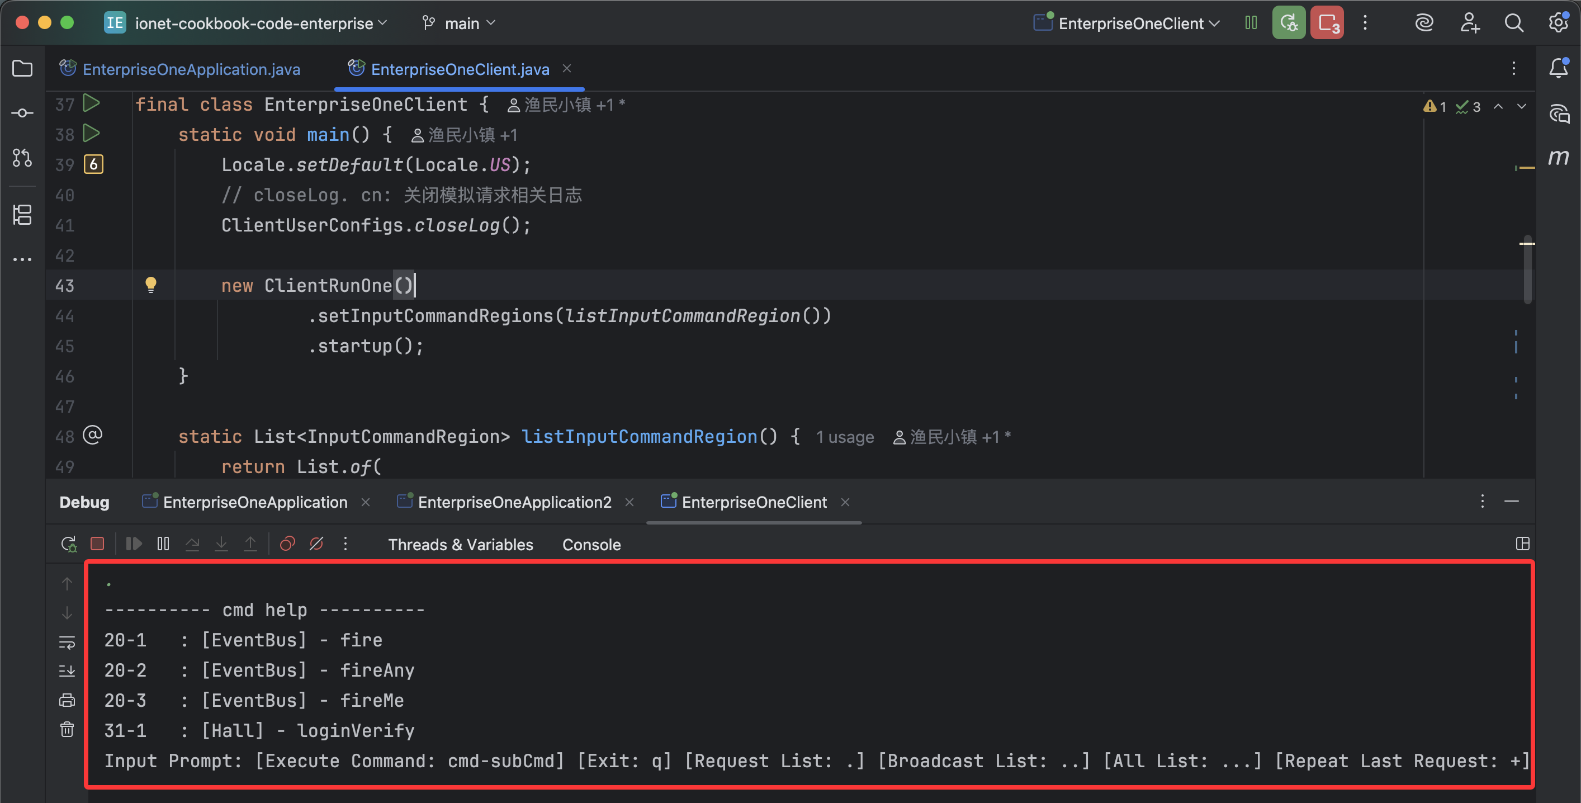
Task: Expand ionet-cookbook-code-enterprise project dropdown
Action: pyautogui.click(x=254, y=23)
